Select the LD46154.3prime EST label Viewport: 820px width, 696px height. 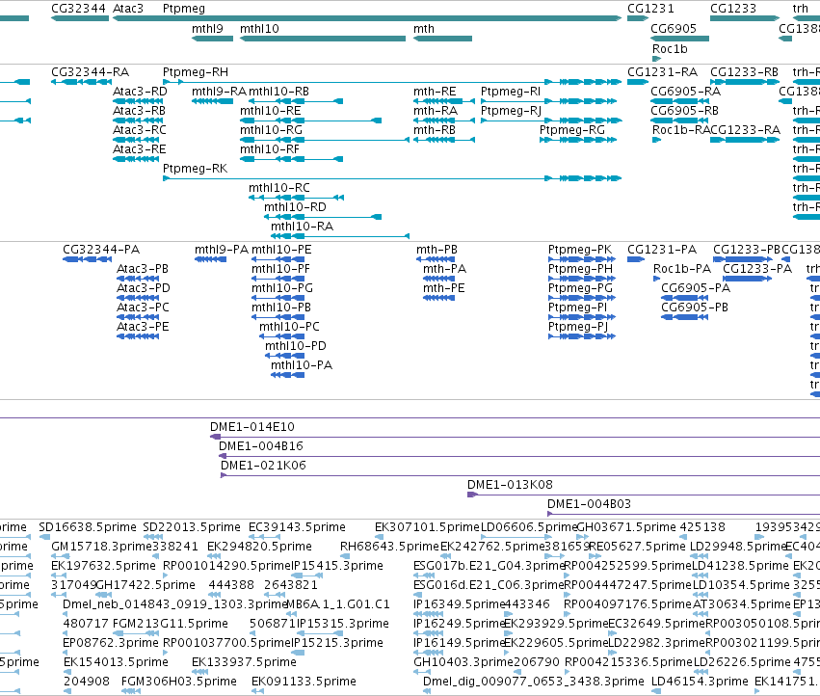[x=700, y=682]
